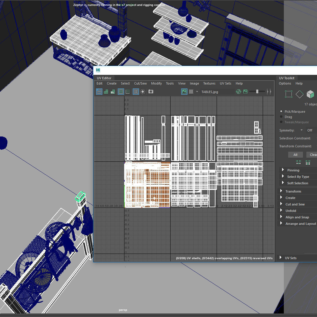Open UV Editor Help menu
Screen dimensions: 317x317
pos(239,83)
